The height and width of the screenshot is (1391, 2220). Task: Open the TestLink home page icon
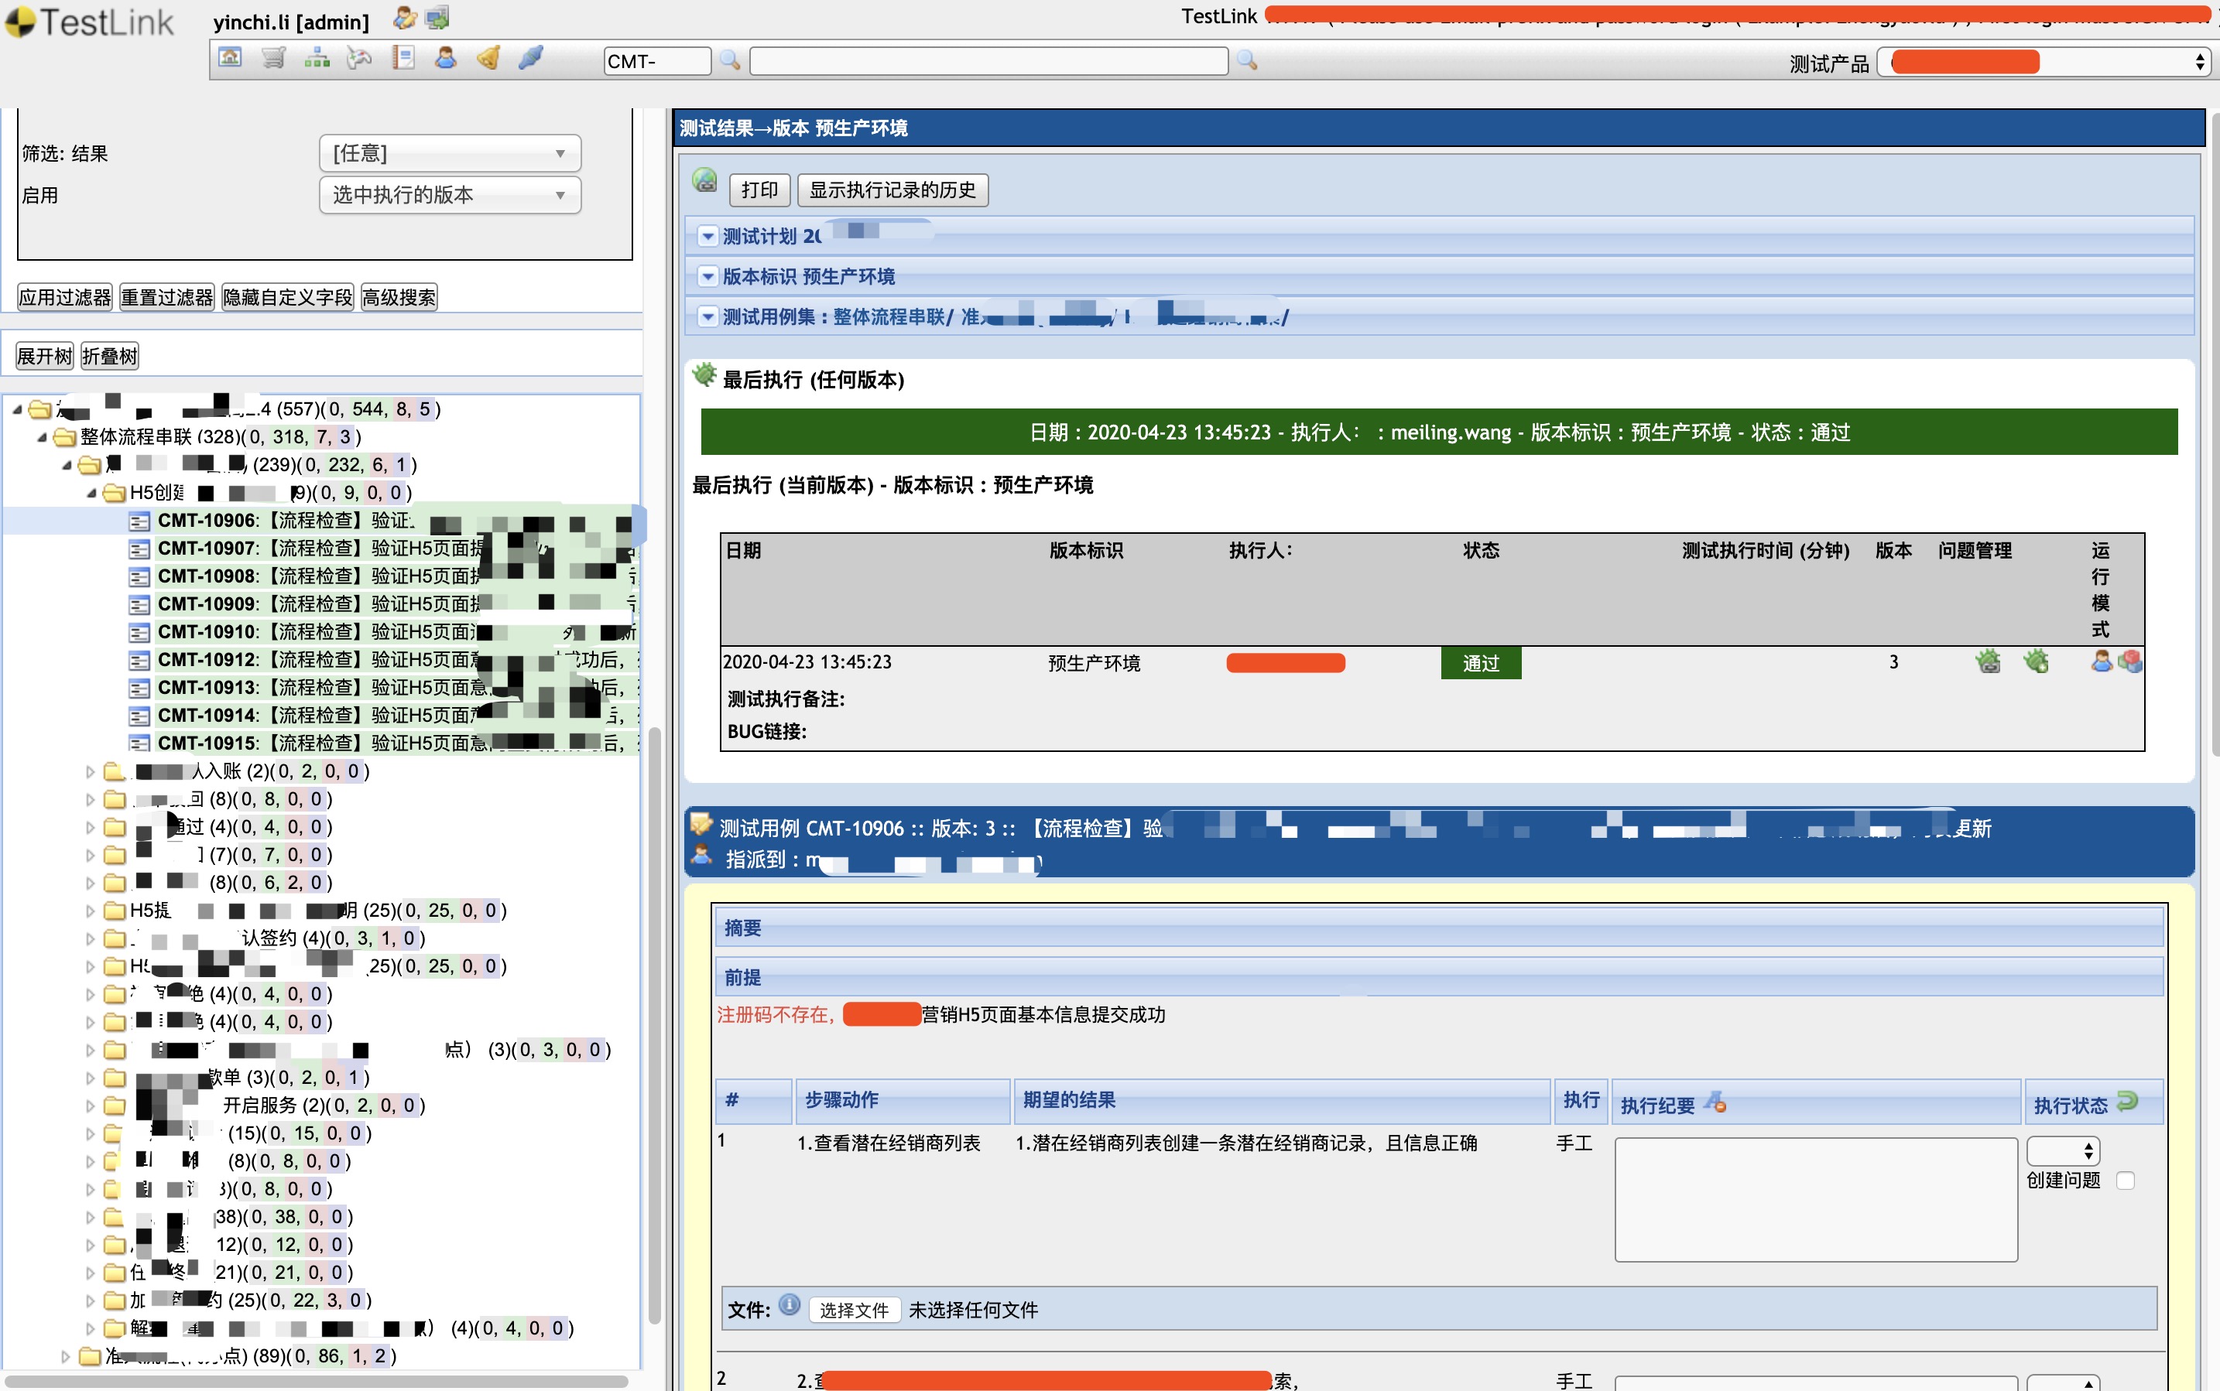tap(230, 59)
